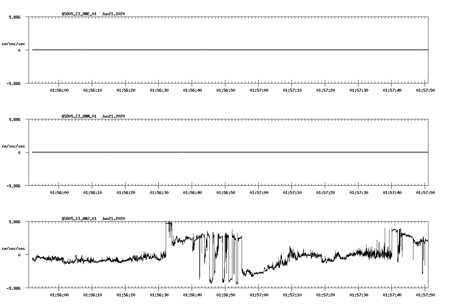The image size is (452, 307).
Task: Click the -9.886 lower limit of HNE plot
Action: pos(13,84)
